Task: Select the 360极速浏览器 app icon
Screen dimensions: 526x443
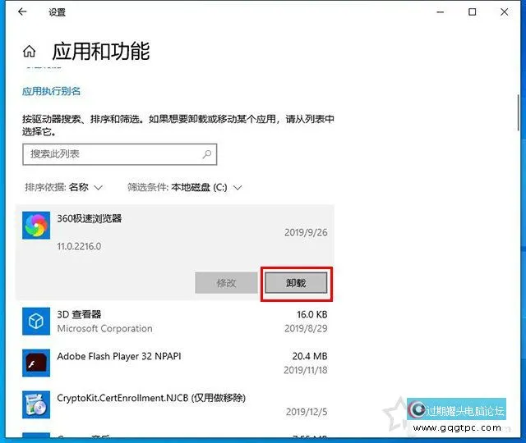Action: [36, 226]
